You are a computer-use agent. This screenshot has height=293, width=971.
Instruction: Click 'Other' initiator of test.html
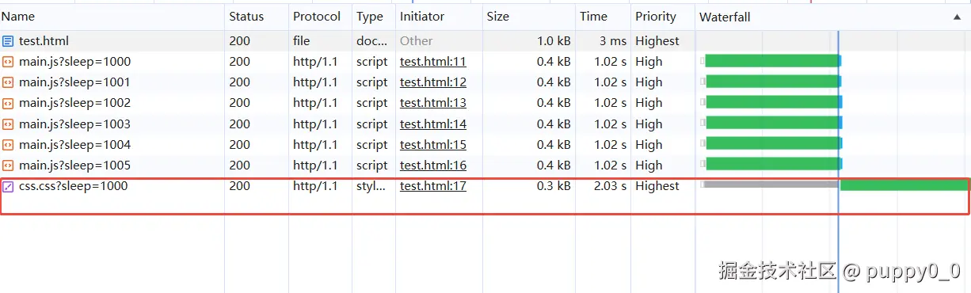(x=417, y=41)
